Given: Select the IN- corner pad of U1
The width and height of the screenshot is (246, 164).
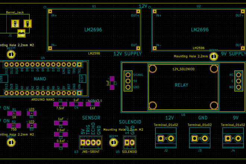Looking at the screenshot, I should tap(50, 48).
